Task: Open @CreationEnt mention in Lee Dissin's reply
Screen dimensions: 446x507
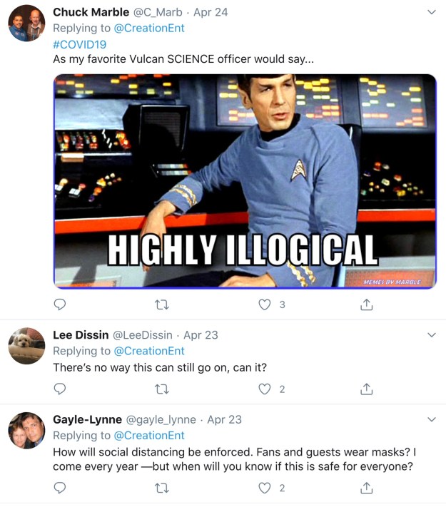Action: pos(149,351)
